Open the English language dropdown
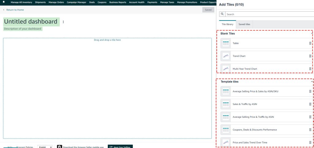The width and height of the screenshot is (314, 148). (45, 147)
